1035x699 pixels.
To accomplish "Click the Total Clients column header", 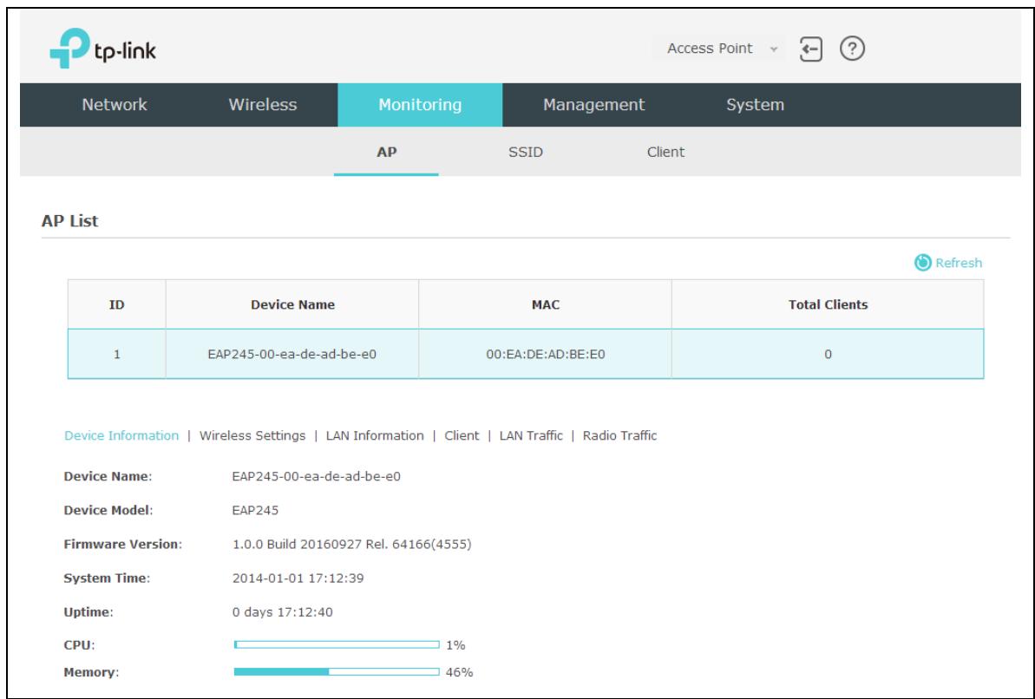I will point(828,304).
